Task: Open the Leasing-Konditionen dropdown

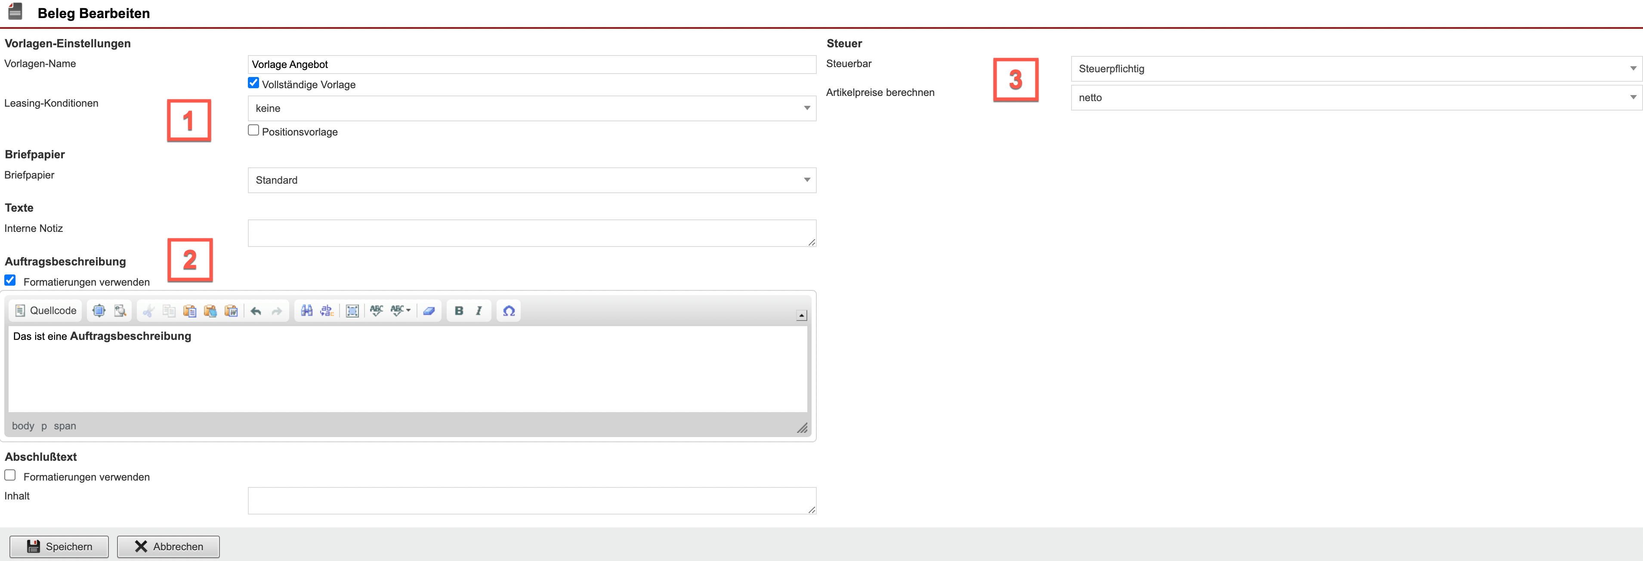Action: pyautogui.click(x=531, y=108)
